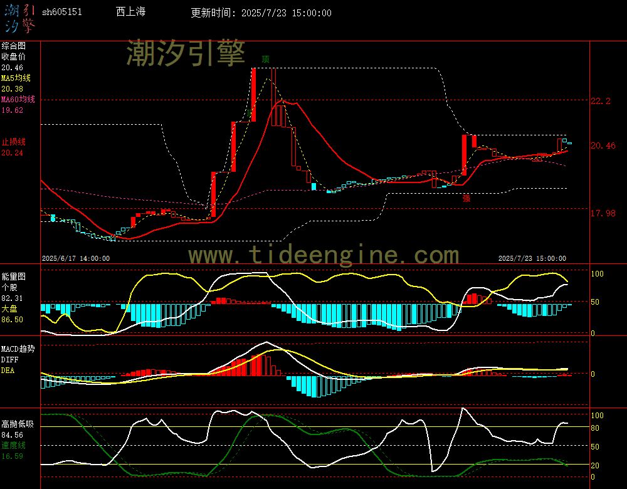Click the MA5均线 legend label

(x=16, y=78)
